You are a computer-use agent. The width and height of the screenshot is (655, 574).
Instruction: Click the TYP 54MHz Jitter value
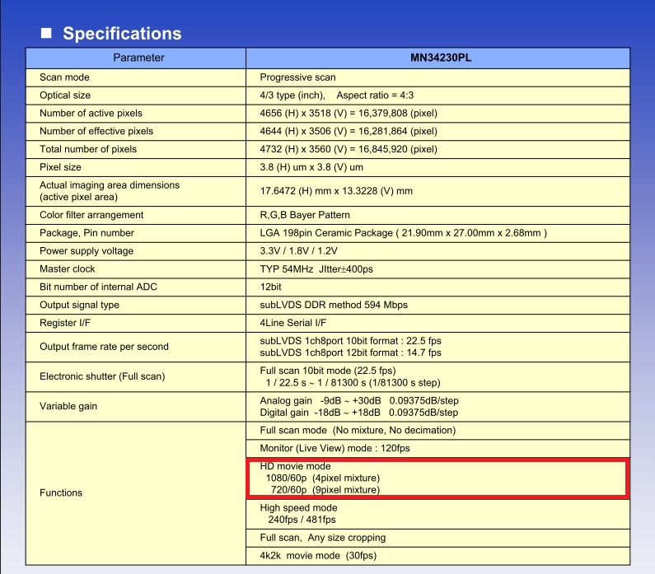click(x=316, y=269)
